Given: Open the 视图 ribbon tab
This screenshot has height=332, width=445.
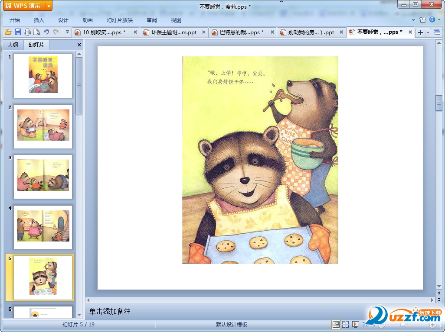Looking at the screenshot, I should coord(176,20).
